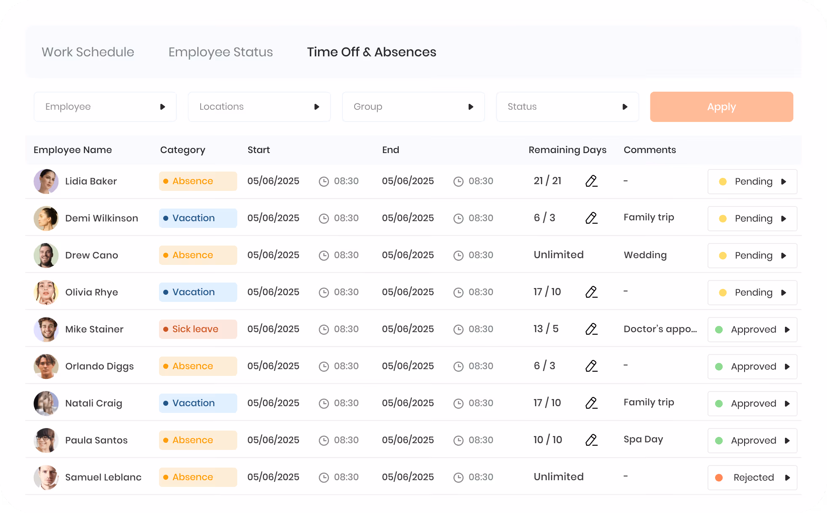Click the Spa Day comment

pyautogui.click(x=643, y=439)
